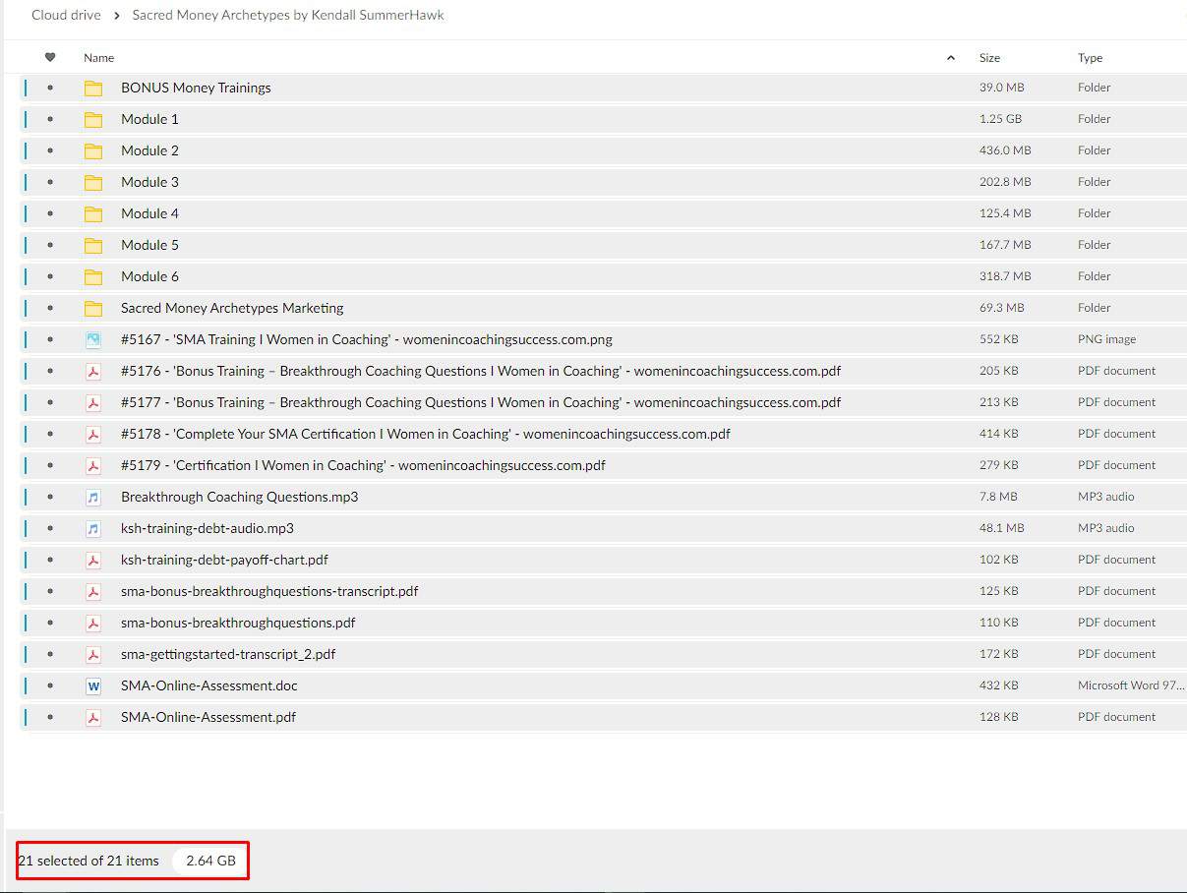Go to Cloud drive in breadcrumb
This screenshot has width=1187, height=893.
point(66,15)
